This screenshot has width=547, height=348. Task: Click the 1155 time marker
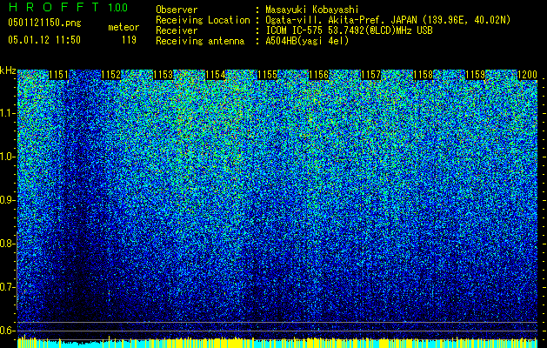(x=267, y=75)
